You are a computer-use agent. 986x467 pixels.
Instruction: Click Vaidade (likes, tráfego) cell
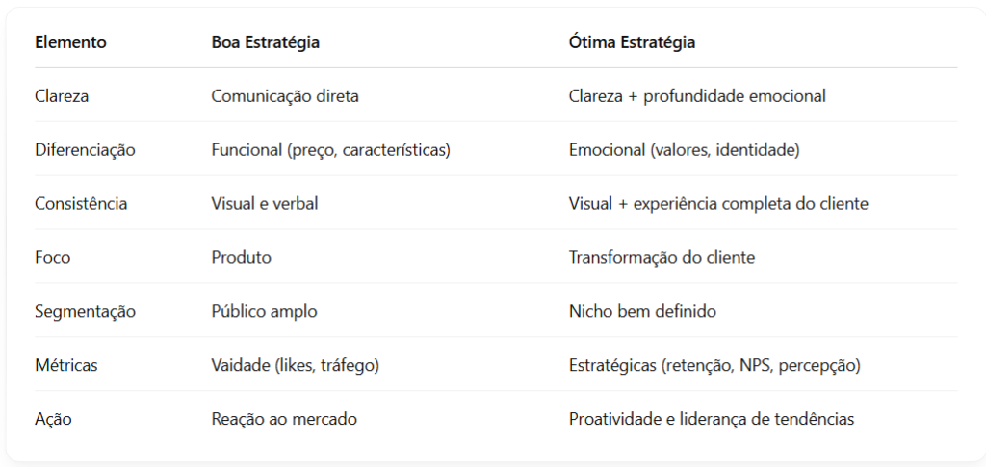point(296,365)
